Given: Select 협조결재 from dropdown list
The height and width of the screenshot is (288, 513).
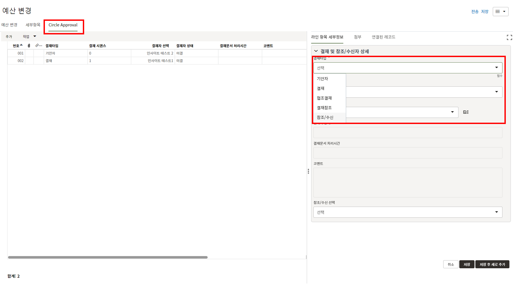Looking at the screenshot, I should click(324, 98).
